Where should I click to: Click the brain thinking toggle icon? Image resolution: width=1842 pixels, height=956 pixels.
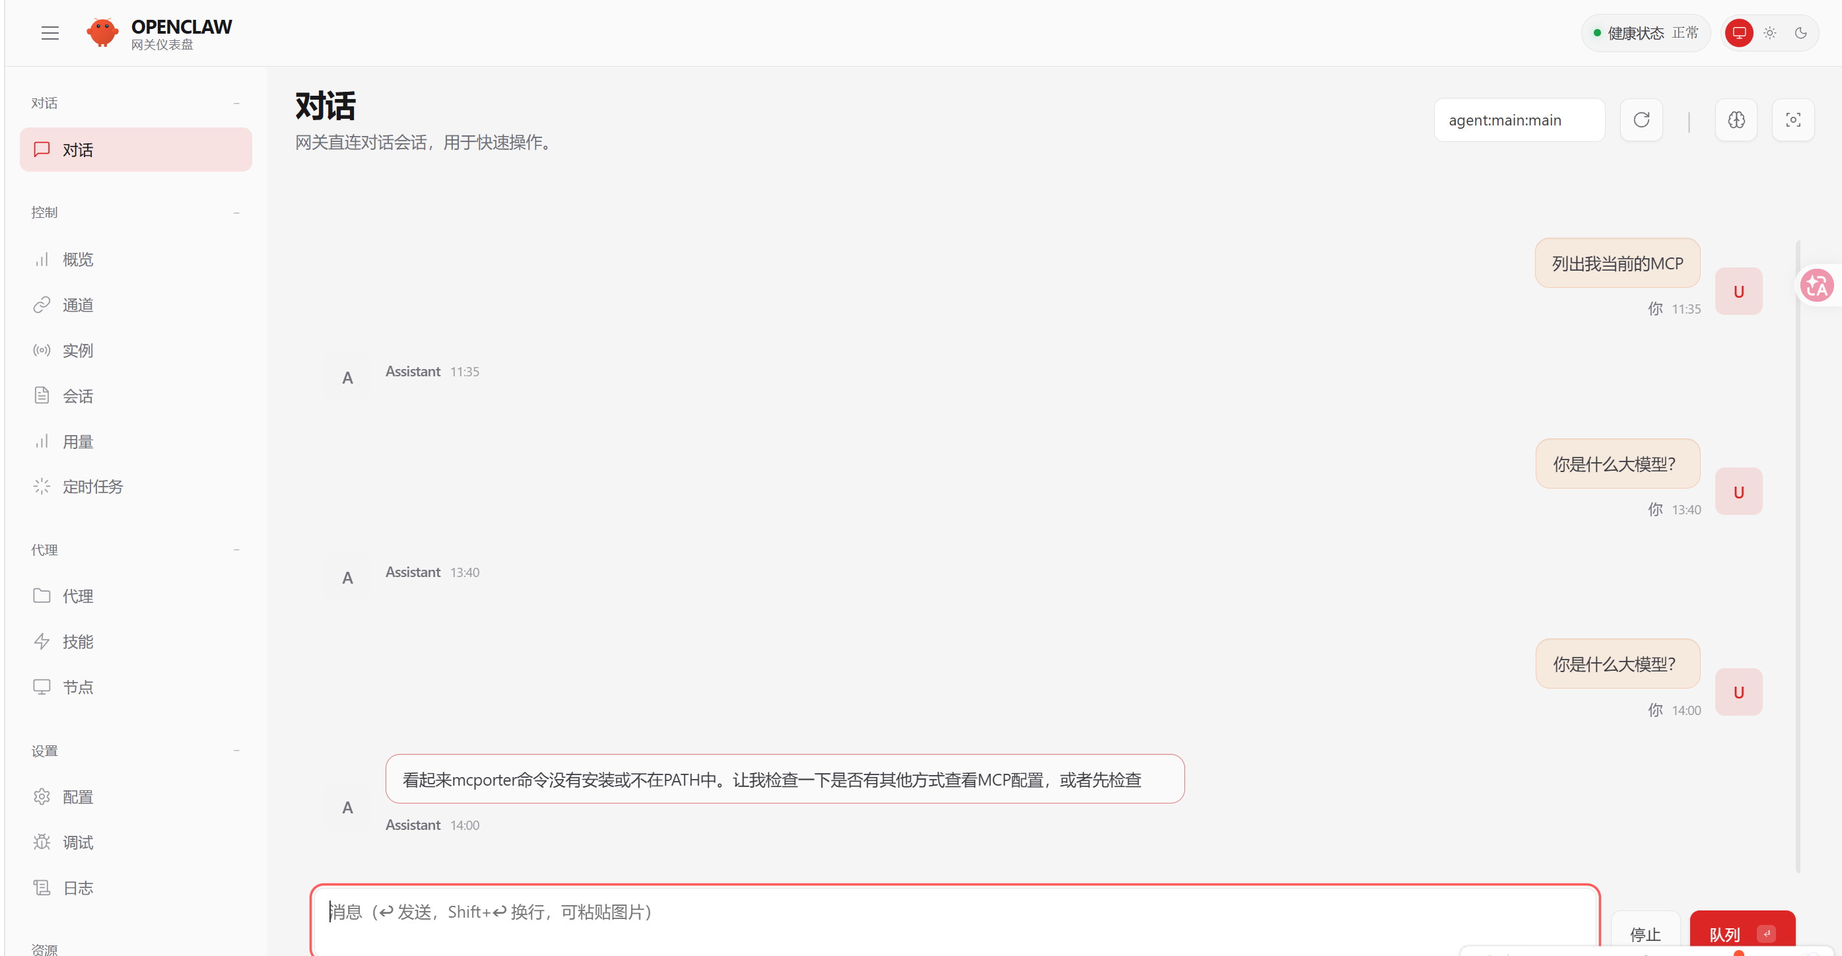(1736, 120)
